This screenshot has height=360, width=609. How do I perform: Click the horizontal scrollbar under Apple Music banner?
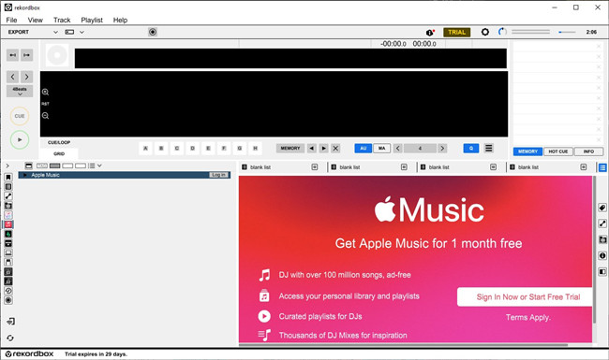click(403, 344)
